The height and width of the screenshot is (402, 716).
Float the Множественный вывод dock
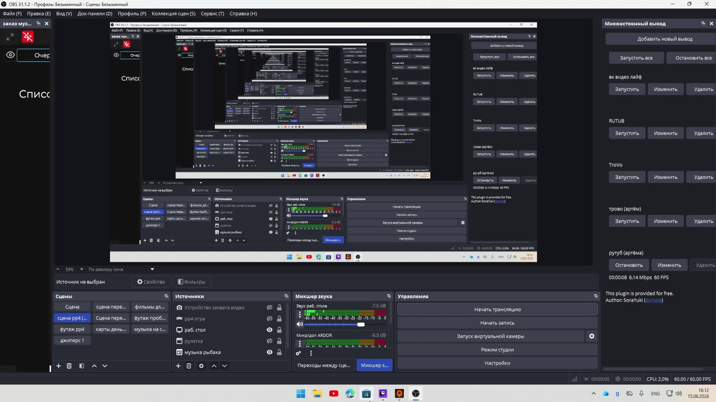(703, 23)
